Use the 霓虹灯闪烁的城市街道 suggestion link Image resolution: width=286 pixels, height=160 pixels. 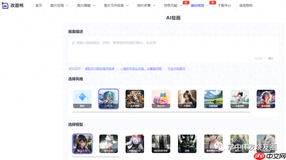[100, 69]
